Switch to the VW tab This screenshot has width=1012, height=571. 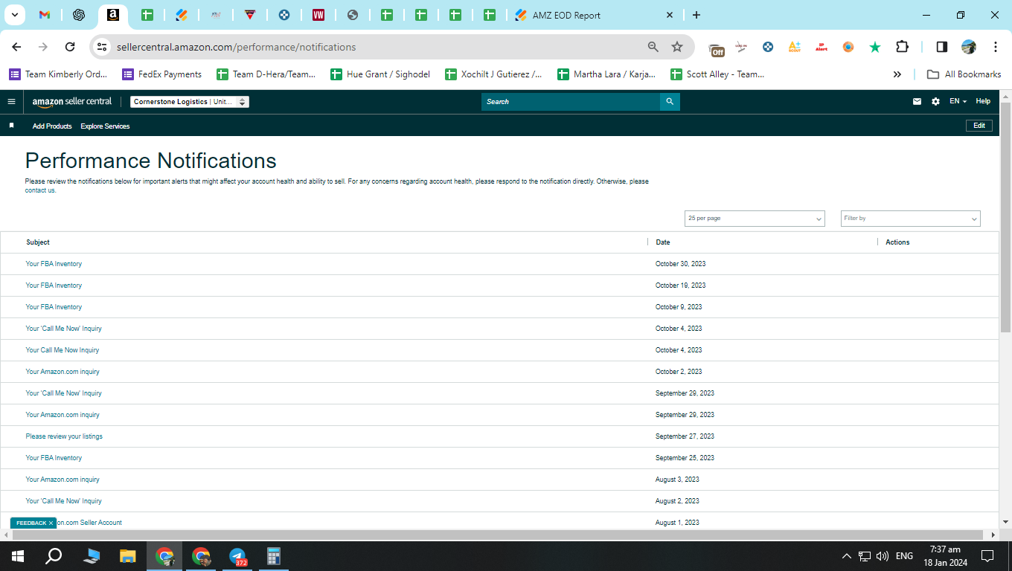pos(318,15)
